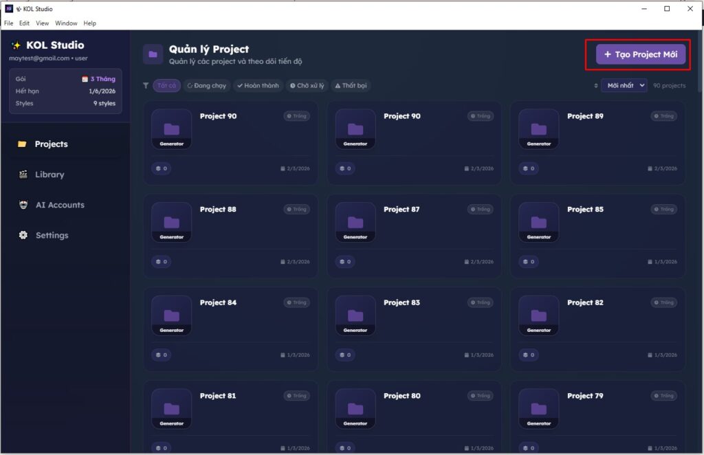
Task: Click the yellow Projects folder icon
Action: click(23, 144)
